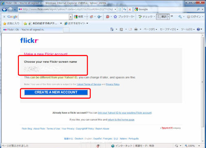
Task: Expand 本日のおすすめアド... dropdown arrow
Action: pyautogui.click(x=61, y=23)
